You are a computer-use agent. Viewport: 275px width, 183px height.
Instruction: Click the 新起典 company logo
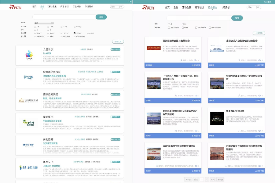pyautogui.click(x=28, y=77)
